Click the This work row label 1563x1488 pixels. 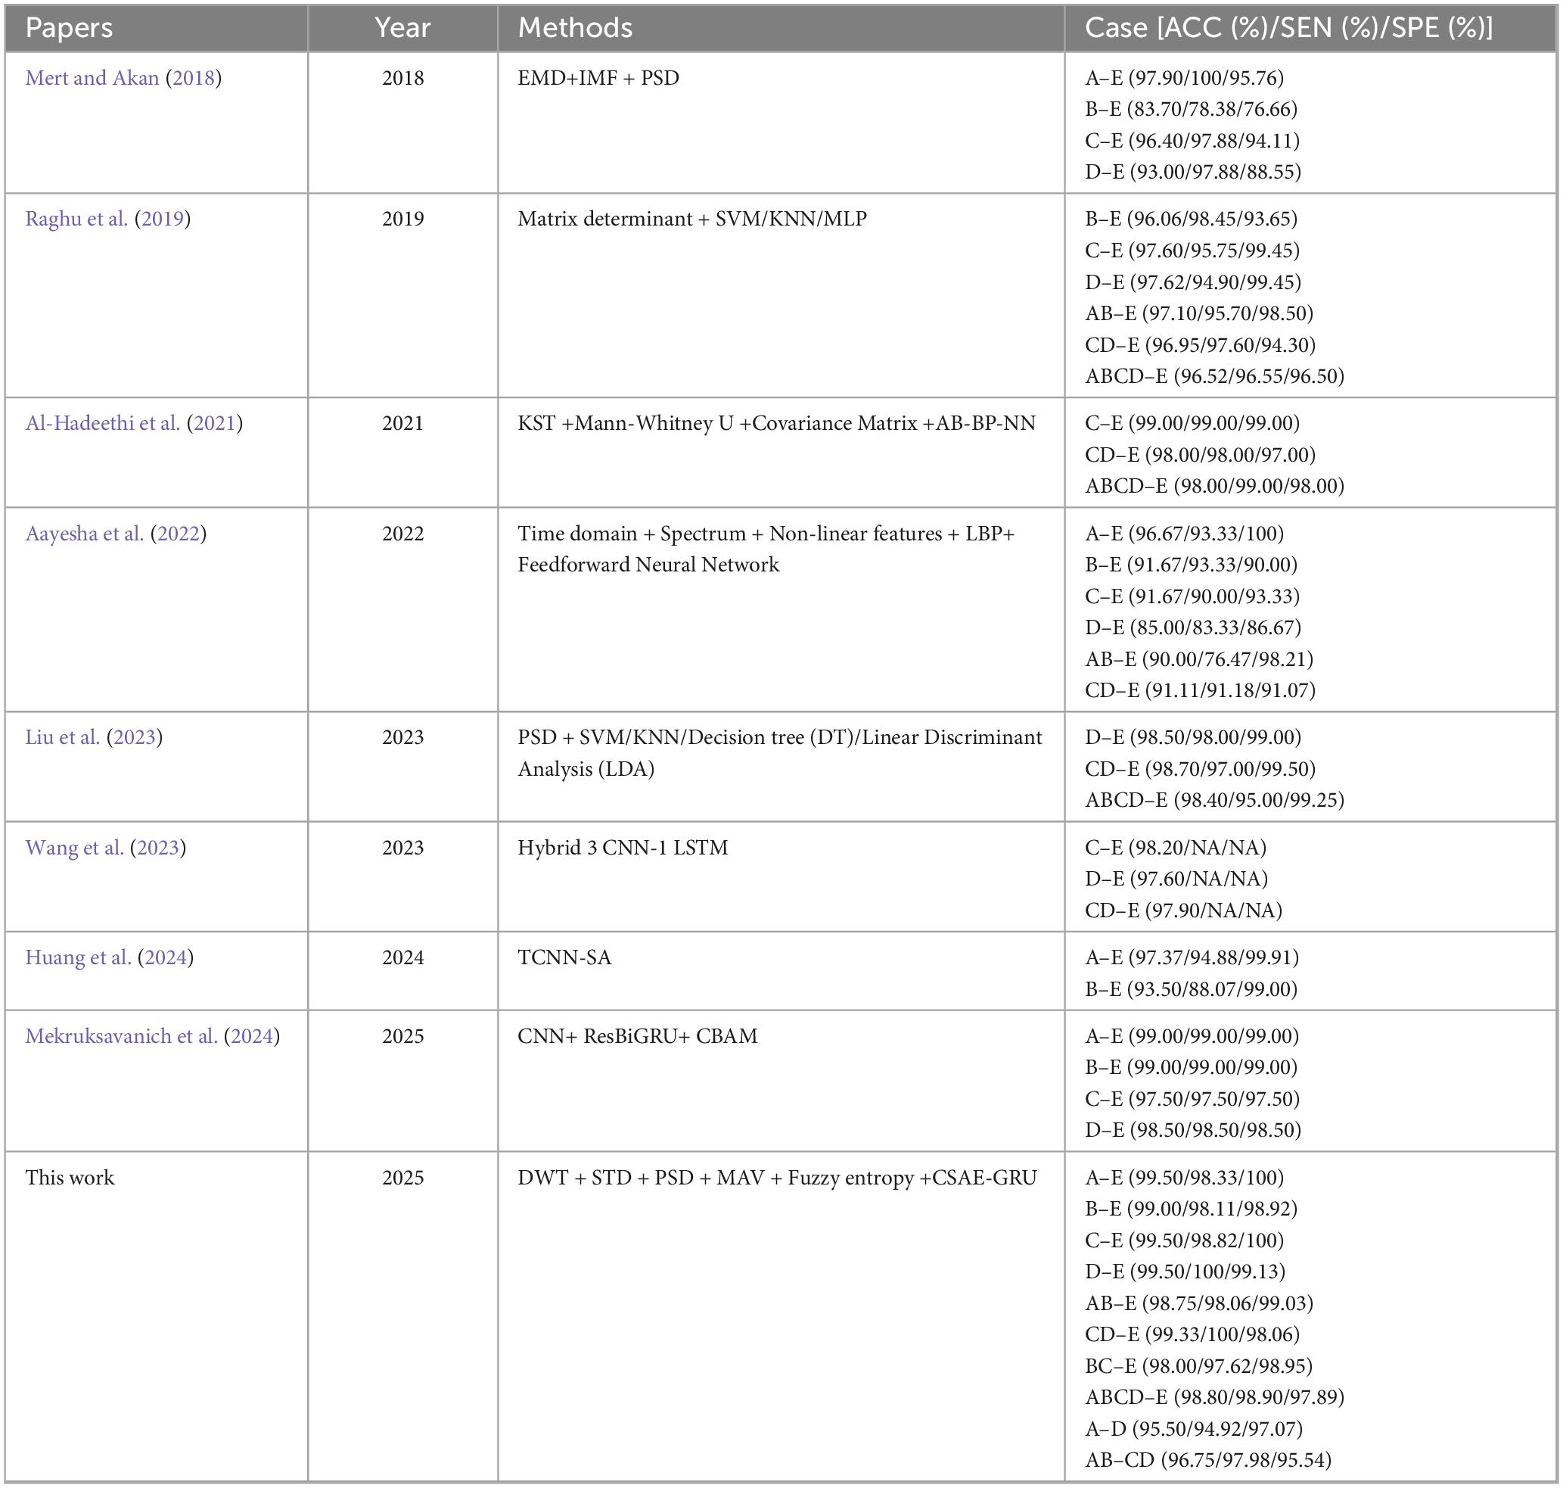tap(70, 1177)
